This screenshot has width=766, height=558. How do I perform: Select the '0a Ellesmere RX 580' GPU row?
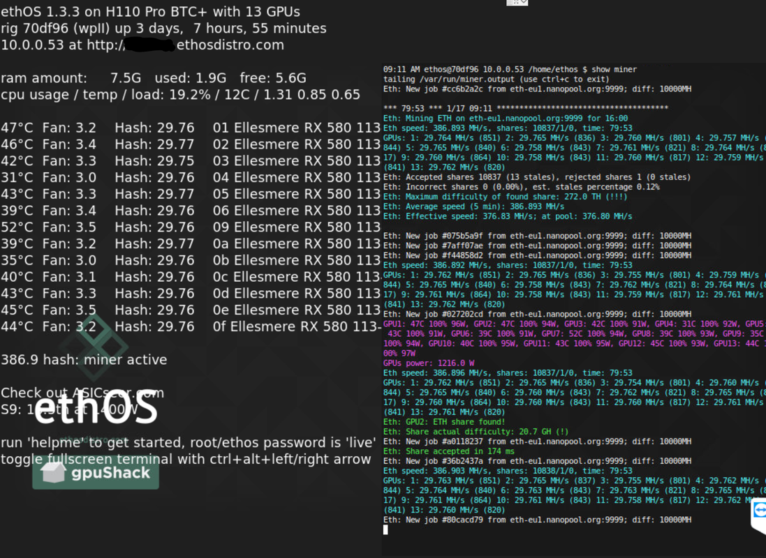click(x=191, y=244)
